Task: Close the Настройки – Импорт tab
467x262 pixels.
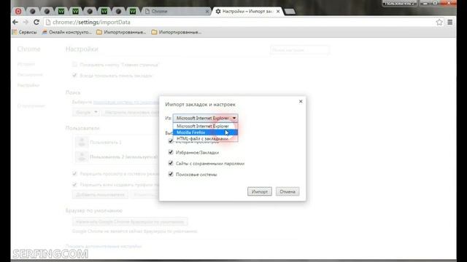Action: tap(278, 12)
